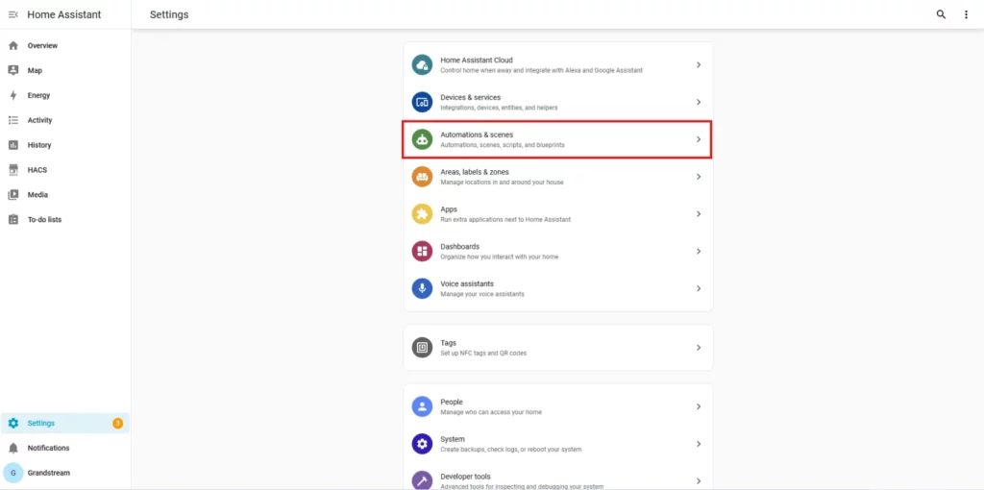Go to Overview in the sidebar

click(x=65, y=46)
